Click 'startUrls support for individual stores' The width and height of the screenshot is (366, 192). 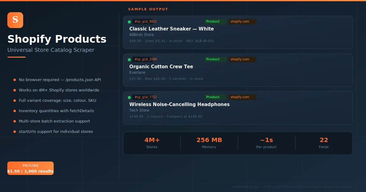(x=56, y=132)
